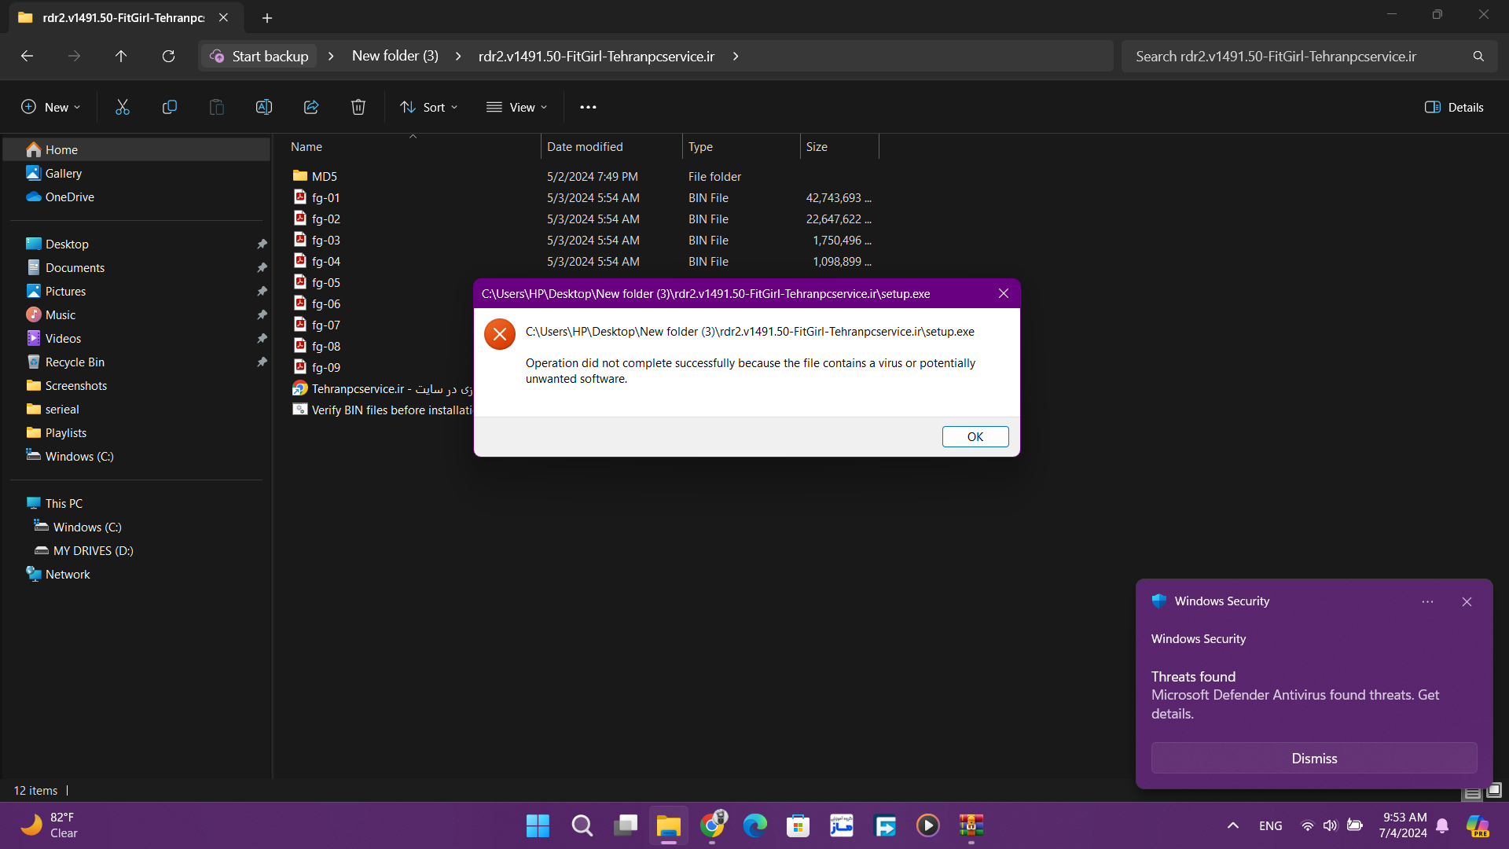Click the Share icon in toolbar

pyautogui.click(x=311, y=107)
